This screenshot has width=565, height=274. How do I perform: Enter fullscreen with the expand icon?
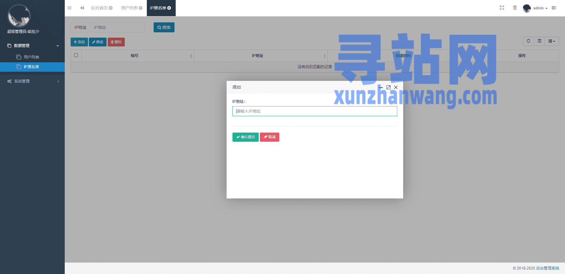(x=502, y=8)
